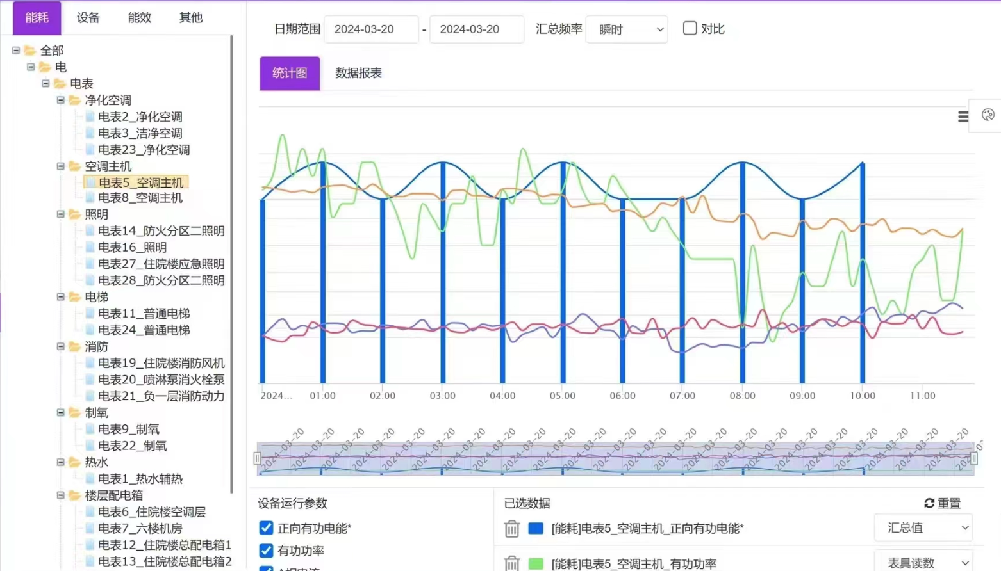The image size is (1001, 571).
Task: Open the 设备 top tab
Action: pos(88,18)
